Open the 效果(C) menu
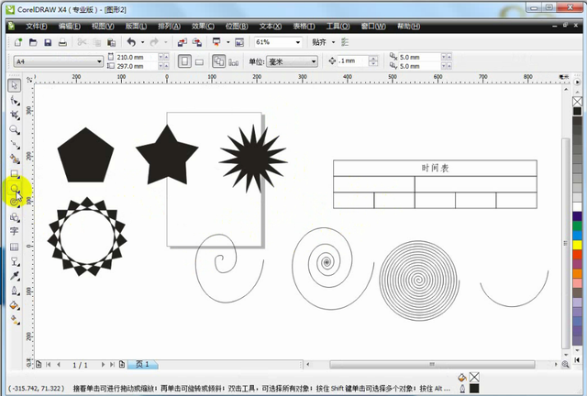Screen dimensions: 587x396 203,27
